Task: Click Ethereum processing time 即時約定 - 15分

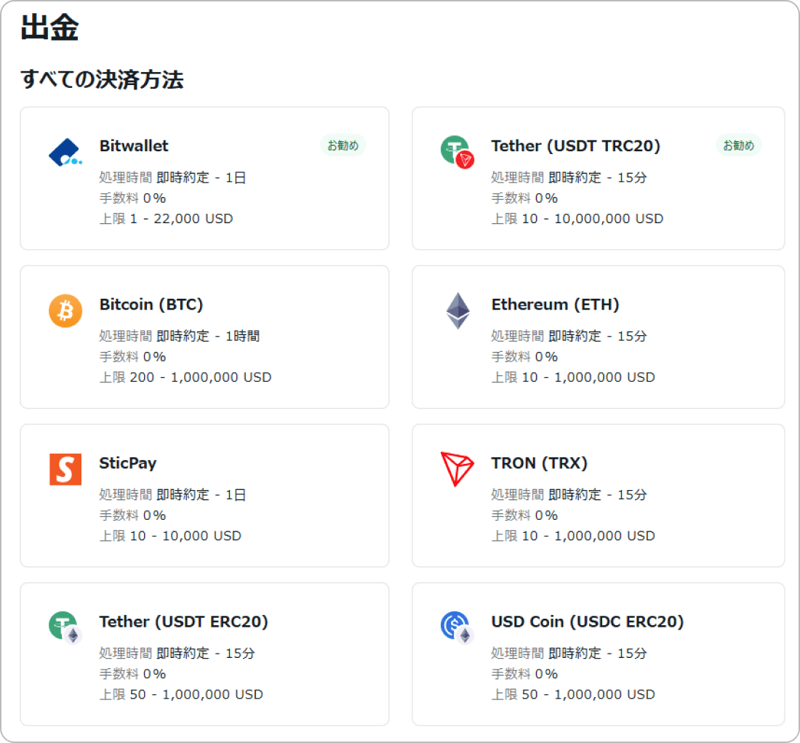Action: (x=597, y=336)
